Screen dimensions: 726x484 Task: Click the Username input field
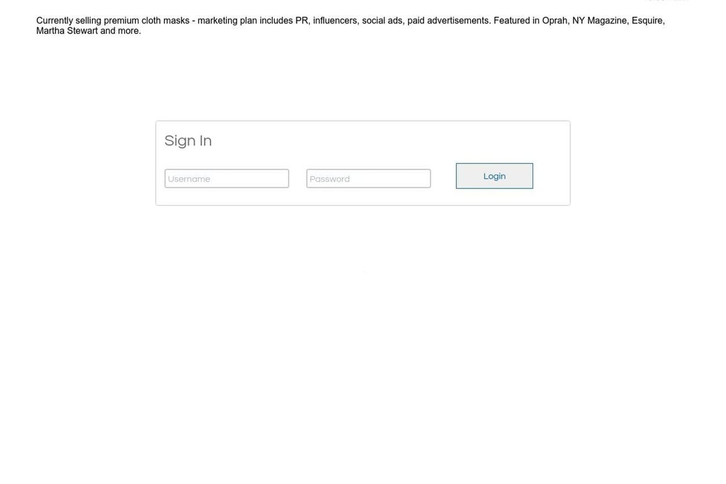tap(226, 178)
